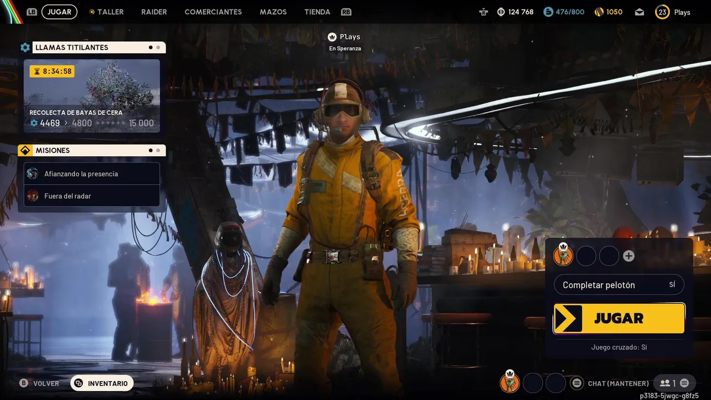The height and width of the screenshot is (400, 711).
Task: Click the Fuera del radar mission icon
Action: click(33, 196)
